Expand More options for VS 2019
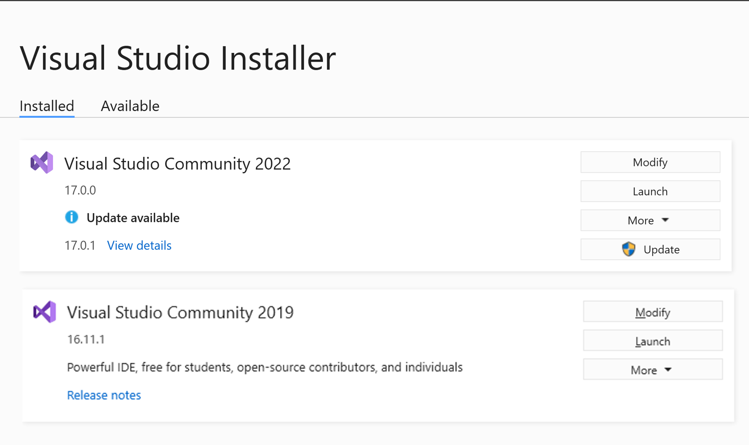 coord(651,369)
